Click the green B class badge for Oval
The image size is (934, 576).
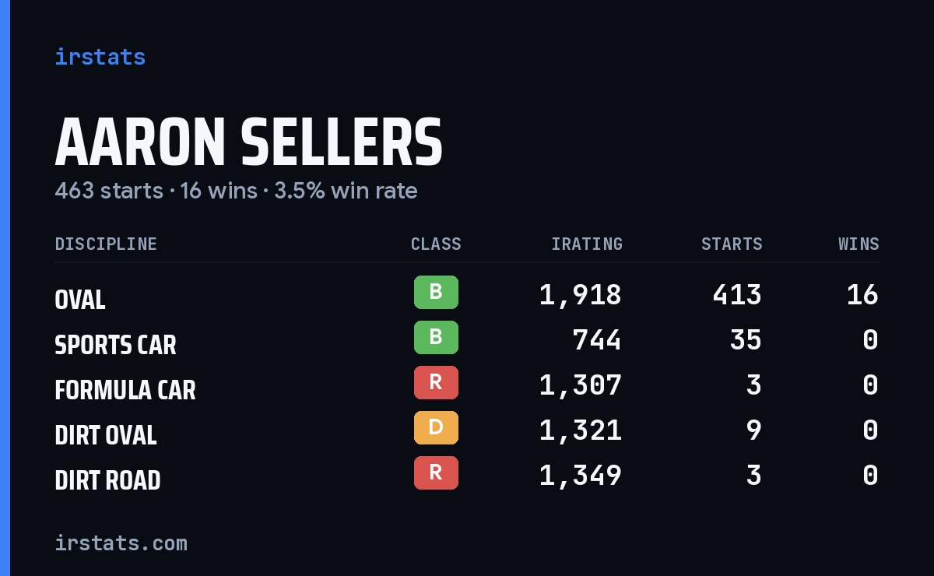pyautogui.click(x=436, y=292)
